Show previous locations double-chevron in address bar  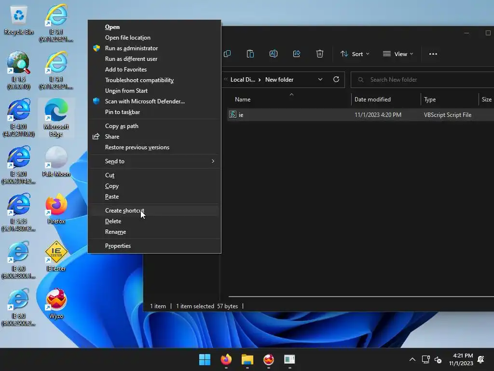coord(226,80)
